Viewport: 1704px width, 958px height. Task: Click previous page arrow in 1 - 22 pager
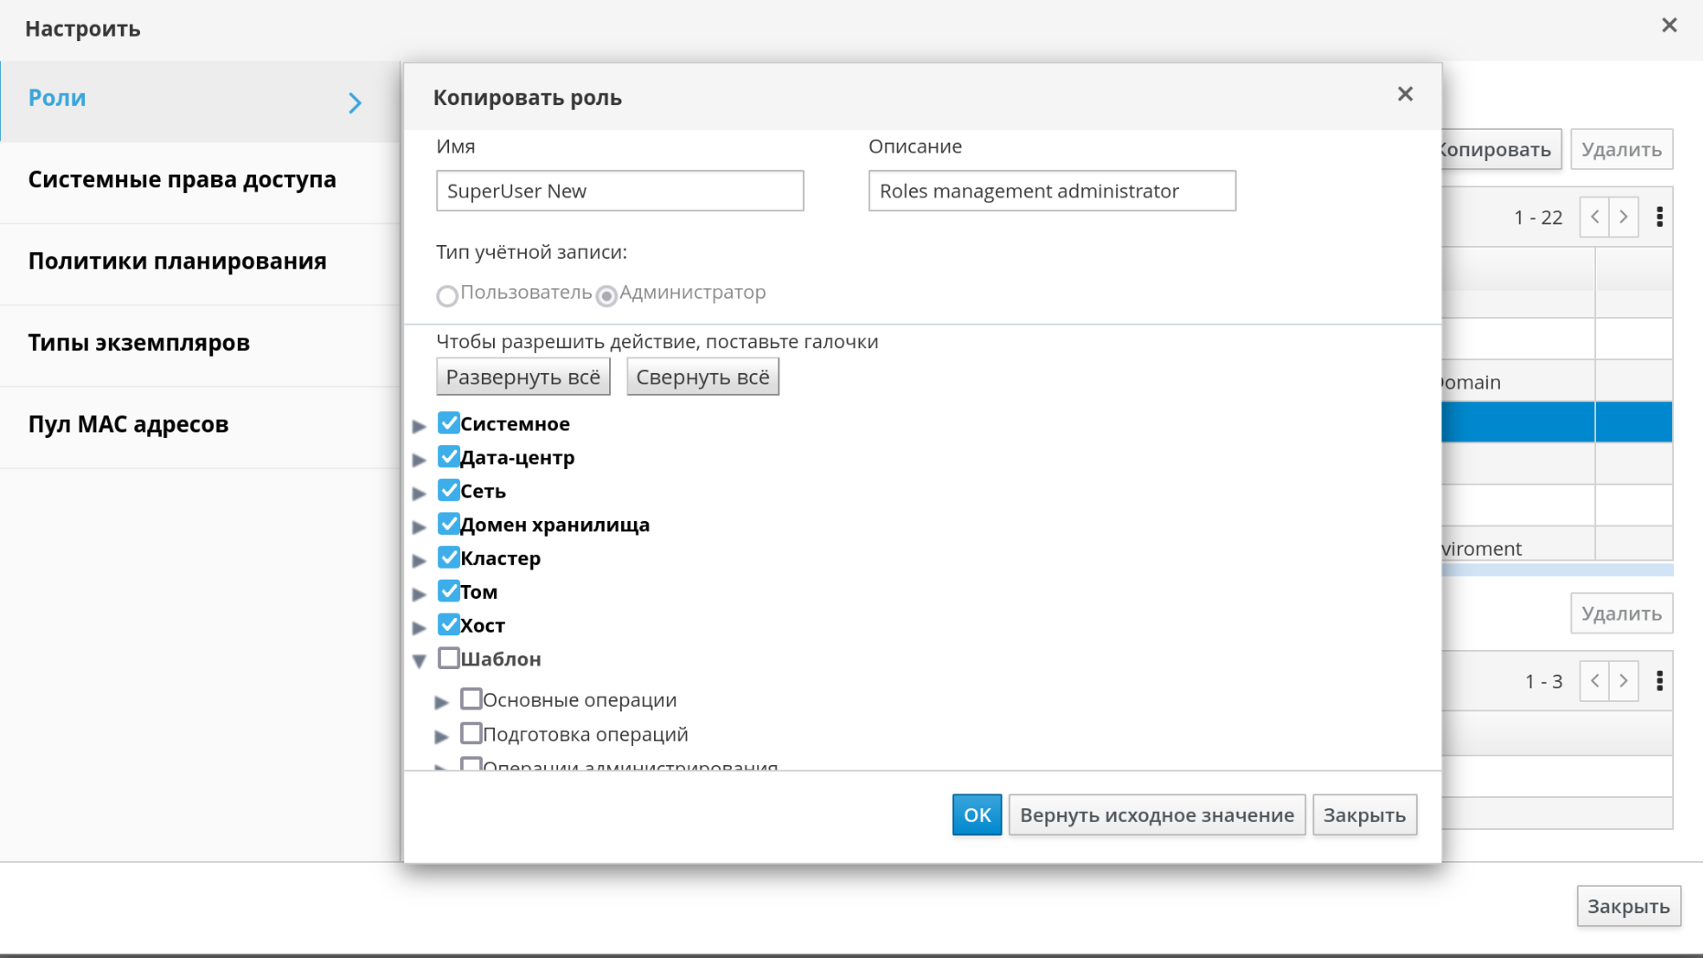point(1594,218)
